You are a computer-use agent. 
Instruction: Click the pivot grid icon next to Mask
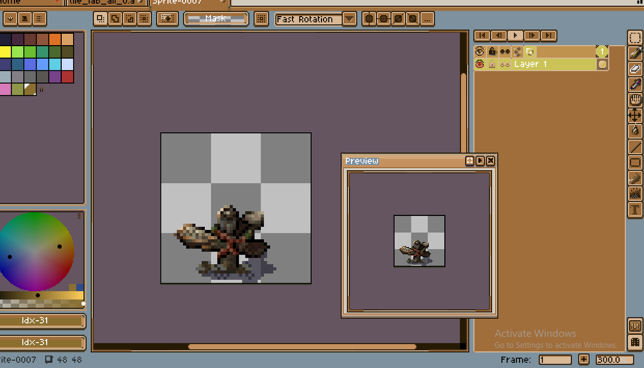[x=261, y=19]
